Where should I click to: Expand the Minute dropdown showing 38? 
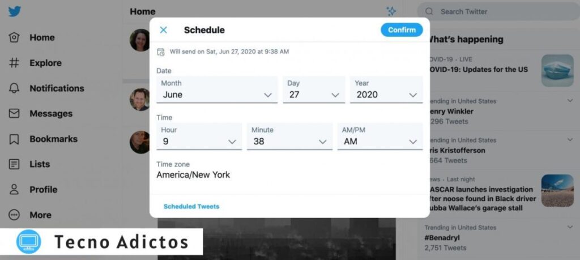click(x=289, y=137)
